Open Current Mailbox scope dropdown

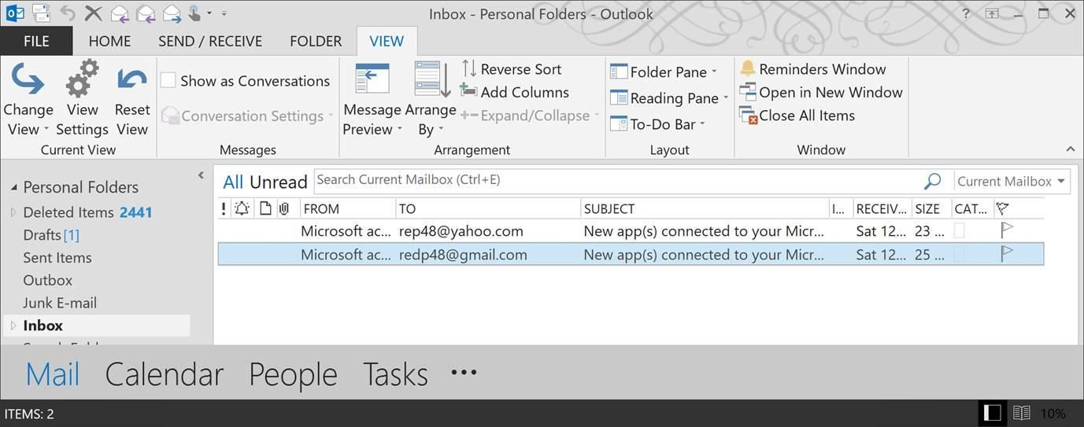(x=1012, y=181)
